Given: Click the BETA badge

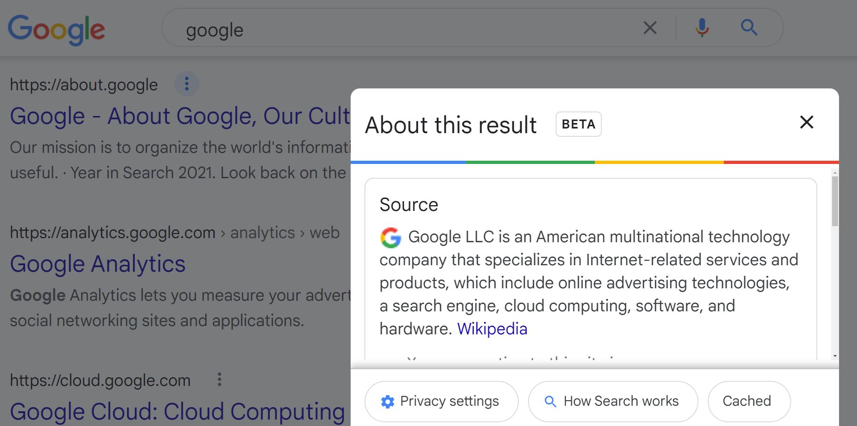Looking at the screenshot, I should pos(578,124).
